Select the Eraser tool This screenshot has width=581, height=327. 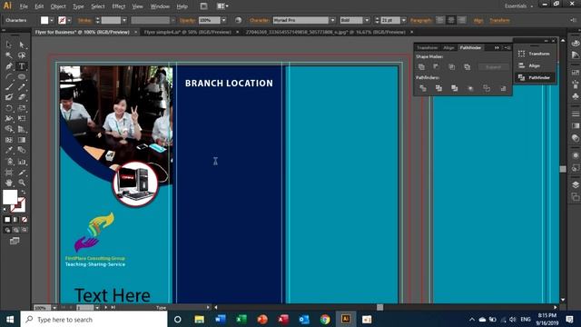pyautogui.click(x=22, y=97)
